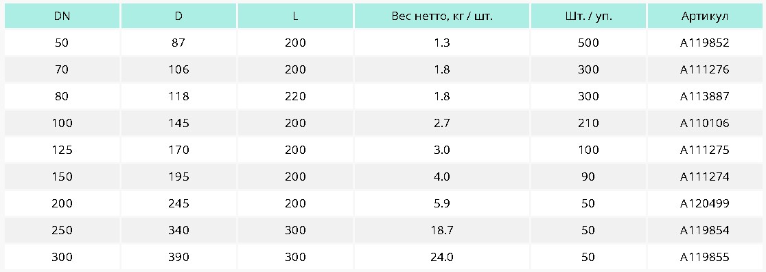Select the Артикул column header
Image resolution: width=766 pixels, height=272 pixels.
point(705,16)
